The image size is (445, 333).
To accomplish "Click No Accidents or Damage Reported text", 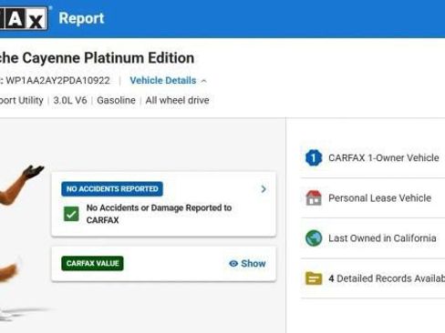I will [159, 214].
